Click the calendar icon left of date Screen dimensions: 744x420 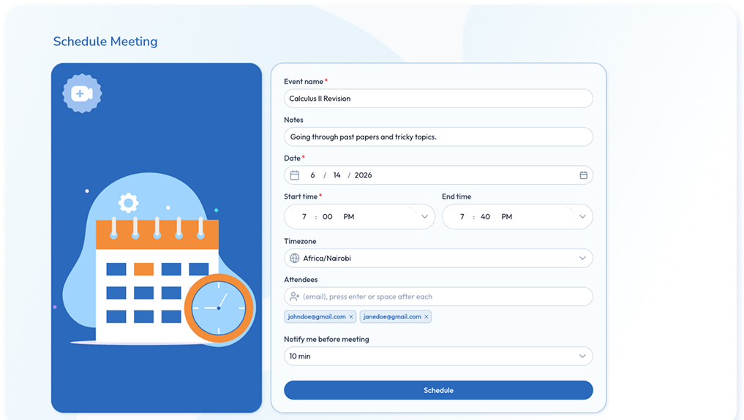[295, 175]
